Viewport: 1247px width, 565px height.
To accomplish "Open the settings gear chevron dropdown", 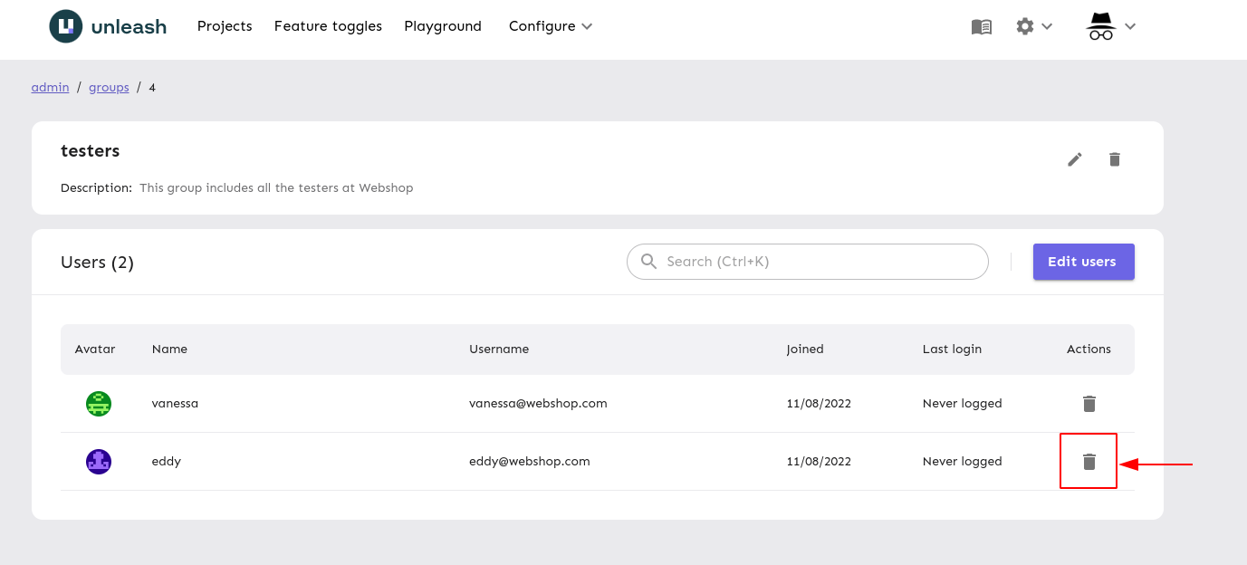I will pos(1046,26).
